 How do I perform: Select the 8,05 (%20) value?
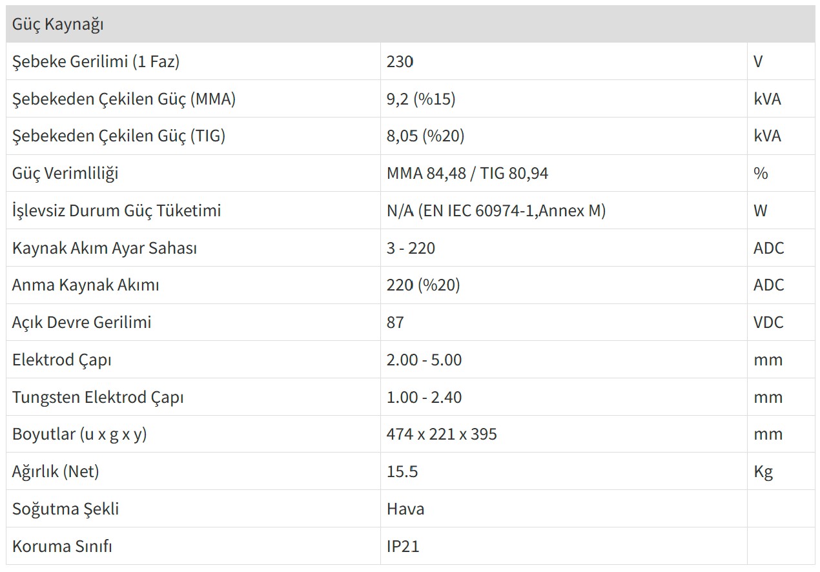point(425,136)
